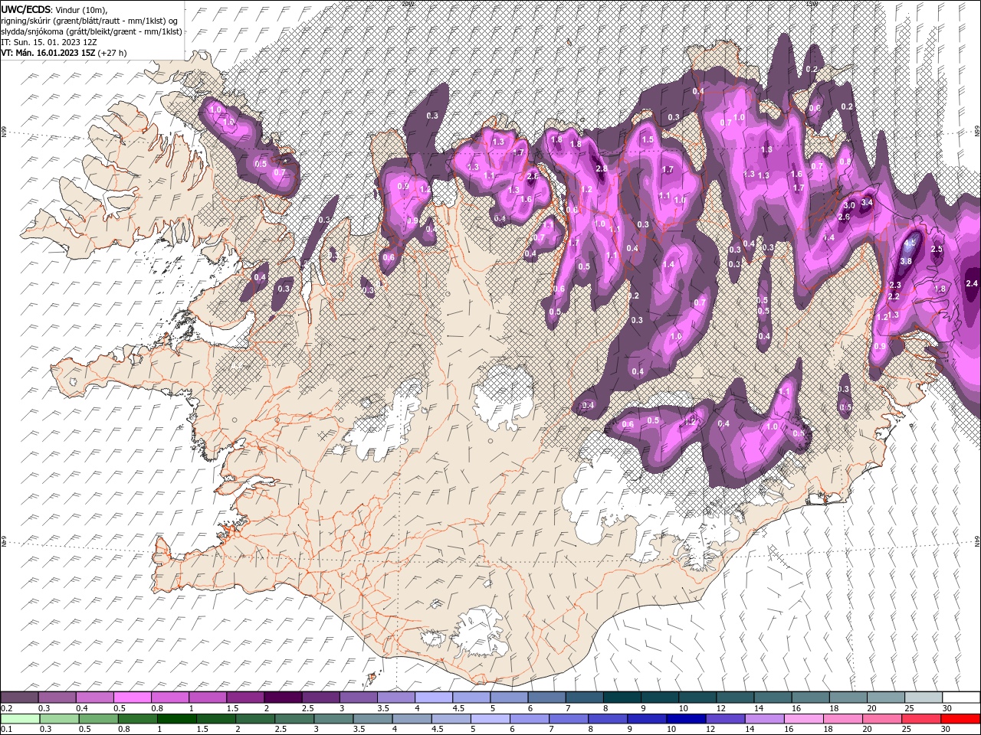Click the 3.8 precipitation value on the map

905,261
